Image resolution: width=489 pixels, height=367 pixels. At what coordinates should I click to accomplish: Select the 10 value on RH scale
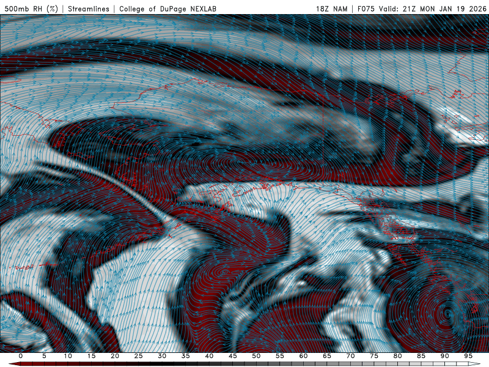pos(68,356)
